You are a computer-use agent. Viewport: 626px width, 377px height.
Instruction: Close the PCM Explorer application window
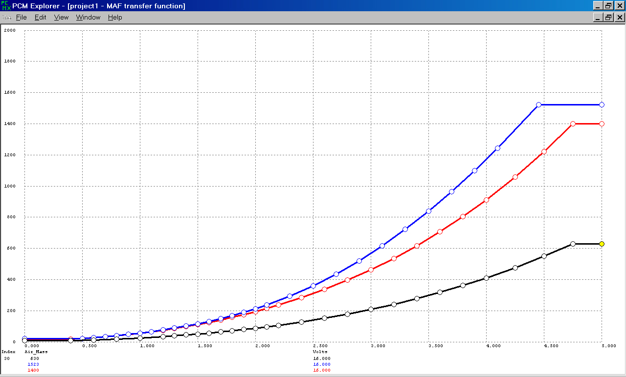point(619,6)
